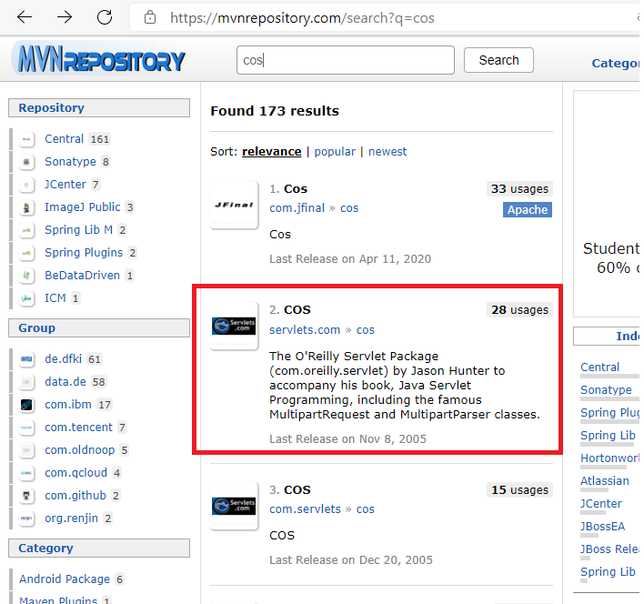View site info via the address bar padlock
The width and height of the screenshot is (644, 604).
point(150,17)
